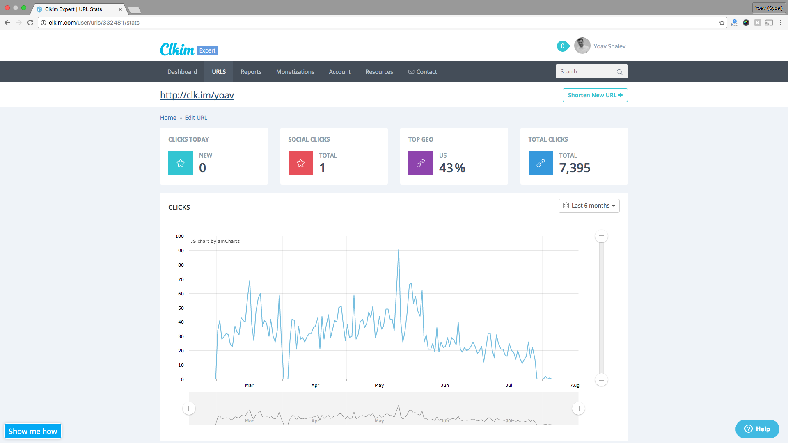Click the search magnifier icon
Image resolution: width=788 pixels, height=443 pixels.
click(619, 72)
